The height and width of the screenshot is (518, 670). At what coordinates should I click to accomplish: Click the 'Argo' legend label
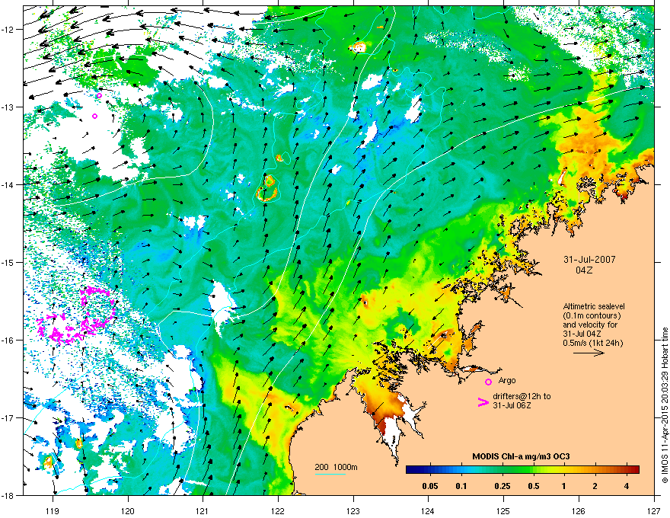[507, 380]
